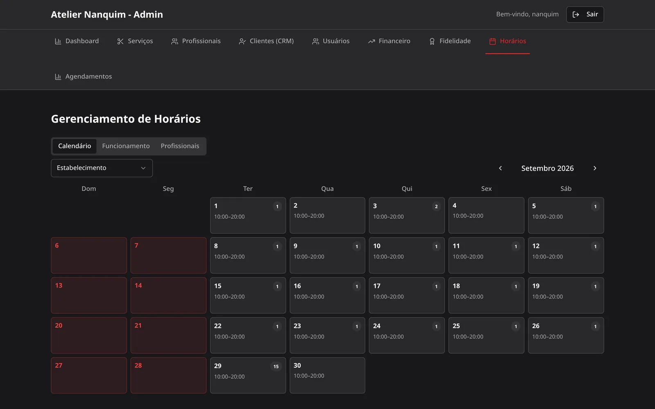655x409 pixels.
Task: Open the Profissionais sub-tab under Gerenciamento
Action: click(x=180, y=146)
